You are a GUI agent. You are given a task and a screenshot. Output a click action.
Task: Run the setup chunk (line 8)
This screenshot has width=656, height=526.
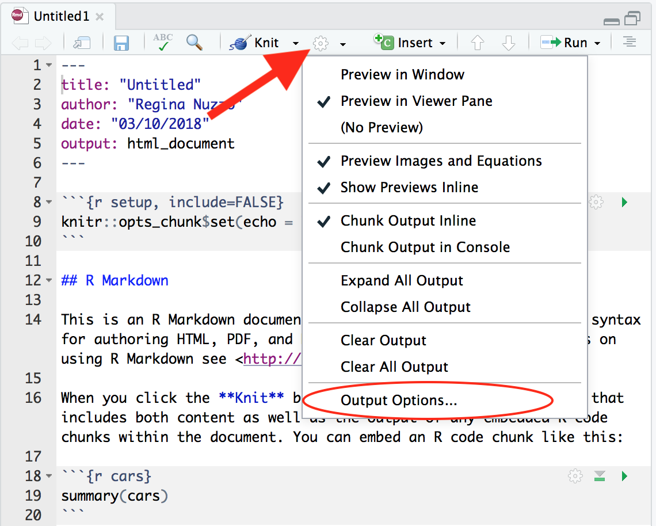pos(624,203)
